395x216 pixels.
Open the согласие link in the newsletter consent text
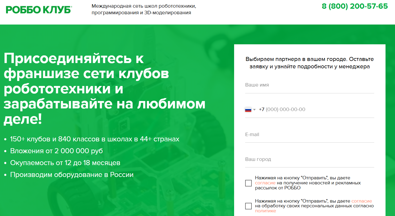click(x=265, y=183)
